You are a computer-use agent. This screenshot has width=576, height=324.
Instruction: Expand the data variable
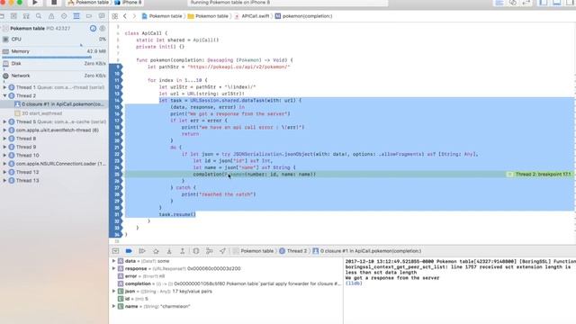point(114,261)
